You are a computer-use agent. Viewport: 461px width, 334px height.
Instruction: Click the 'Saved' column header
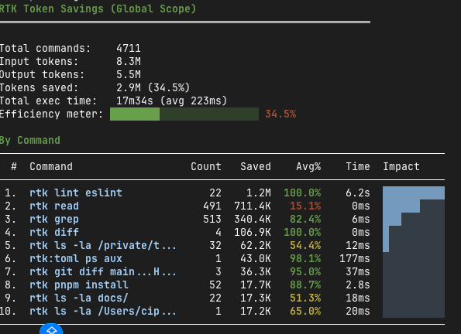click(256, 166)
